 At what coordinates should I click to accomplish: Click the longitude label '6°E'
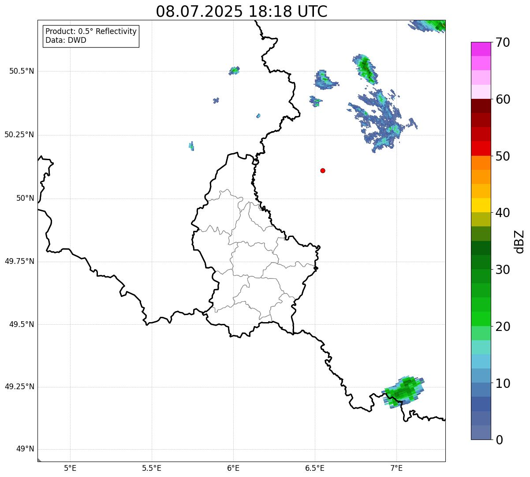[x=233, y=468]
